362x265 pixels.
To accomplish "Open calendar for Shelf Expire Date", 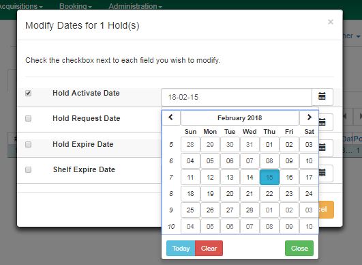I will [x=326, y=173].
